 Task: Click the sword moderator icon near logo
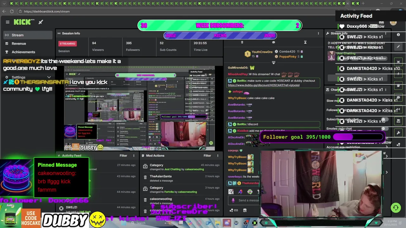pos(41,22)
